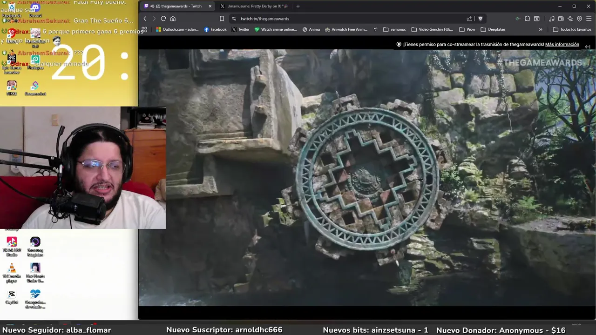The height and width of the screenshot is (335, 596).
Task: Click the Game Awards video stream
Action: click(367, 177)
